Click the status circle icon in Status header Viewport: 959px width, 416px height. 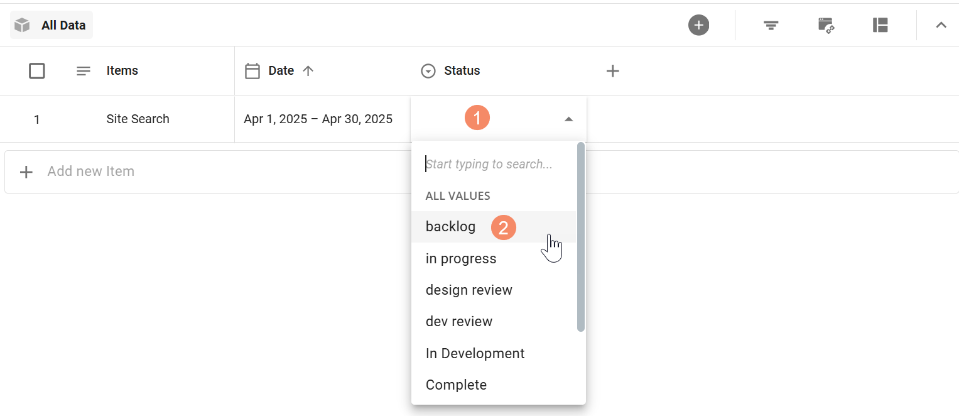click(x=428, y=70)
